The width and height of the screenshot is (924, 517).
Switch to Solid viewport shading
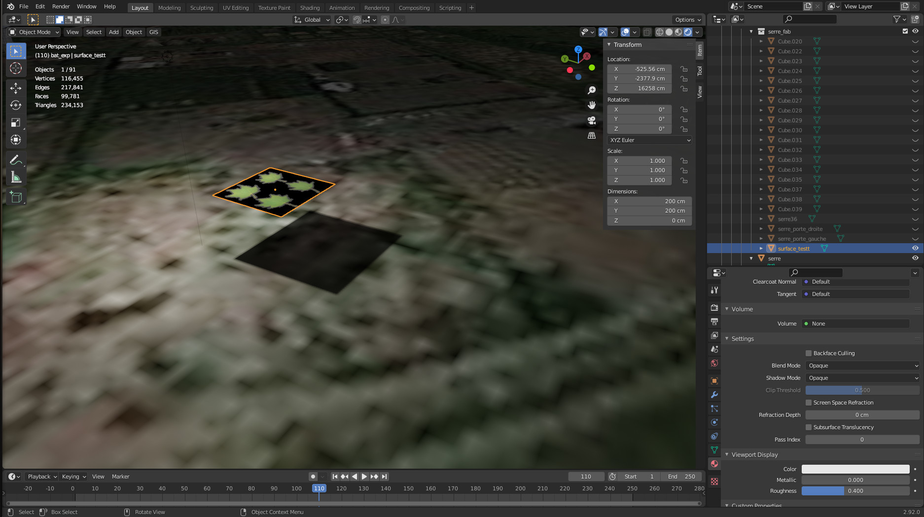(x=669, y=32)
